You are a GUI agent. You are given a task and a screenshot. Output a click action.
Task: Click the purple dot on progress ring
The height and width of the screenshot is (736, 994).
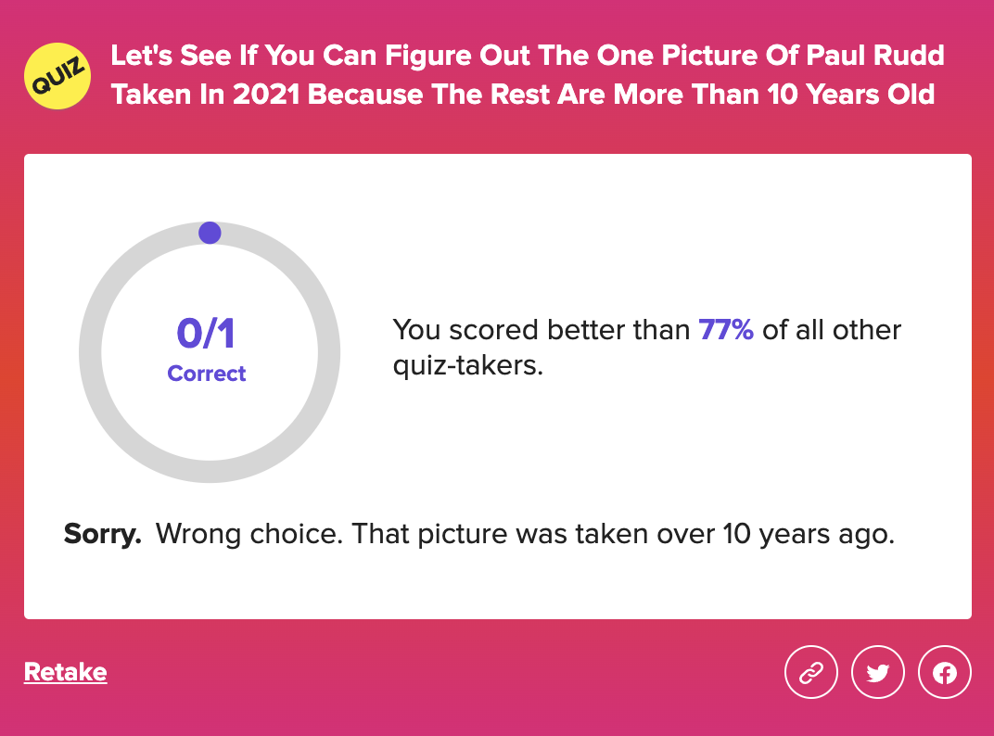pyautogui.click(x=210, y=233)
